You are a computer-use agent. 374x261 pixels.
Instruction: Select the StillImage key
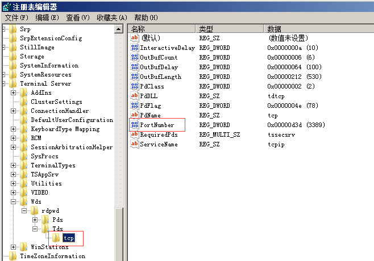tap(37, 47)
